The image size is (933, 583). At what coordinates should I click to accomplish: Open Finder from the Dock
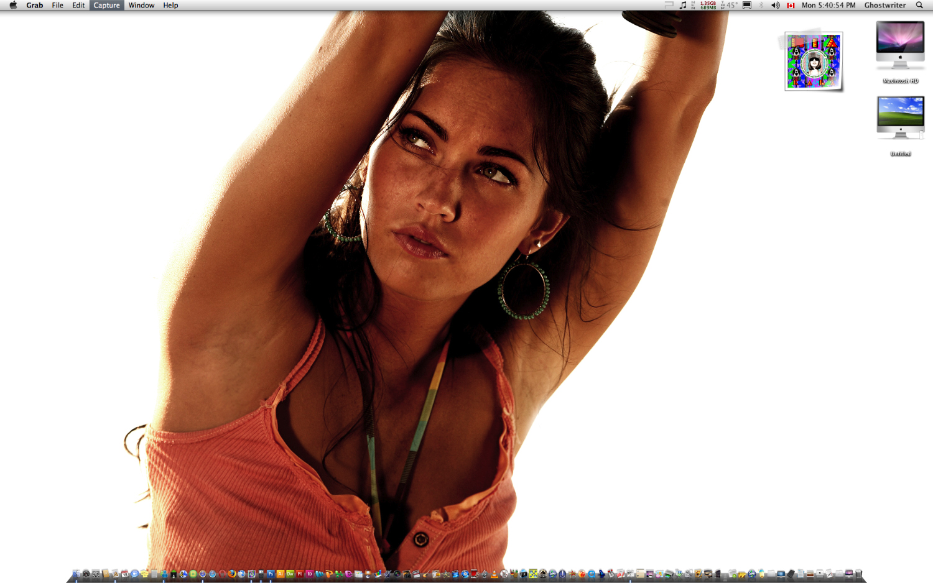(x=76, y=574)
